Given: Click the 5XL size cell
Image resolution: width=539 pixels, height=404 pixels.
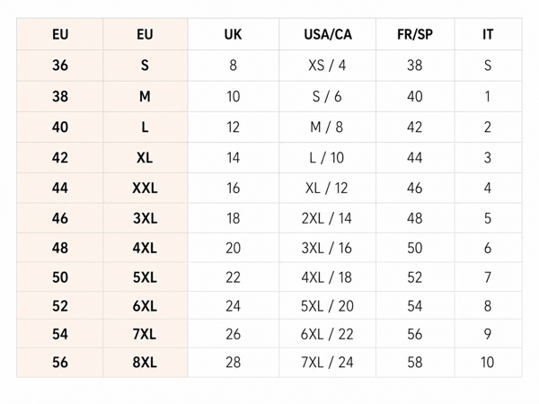Looking at the screenshot, I should click(x=145, y=277).
